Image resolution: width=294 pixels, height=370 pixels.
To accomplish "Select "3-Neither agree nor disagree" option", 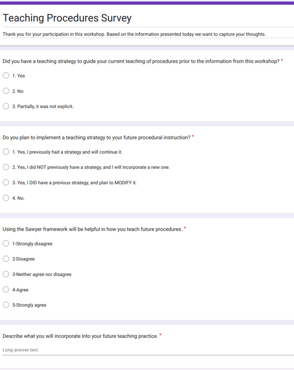I will coord(6,274).
